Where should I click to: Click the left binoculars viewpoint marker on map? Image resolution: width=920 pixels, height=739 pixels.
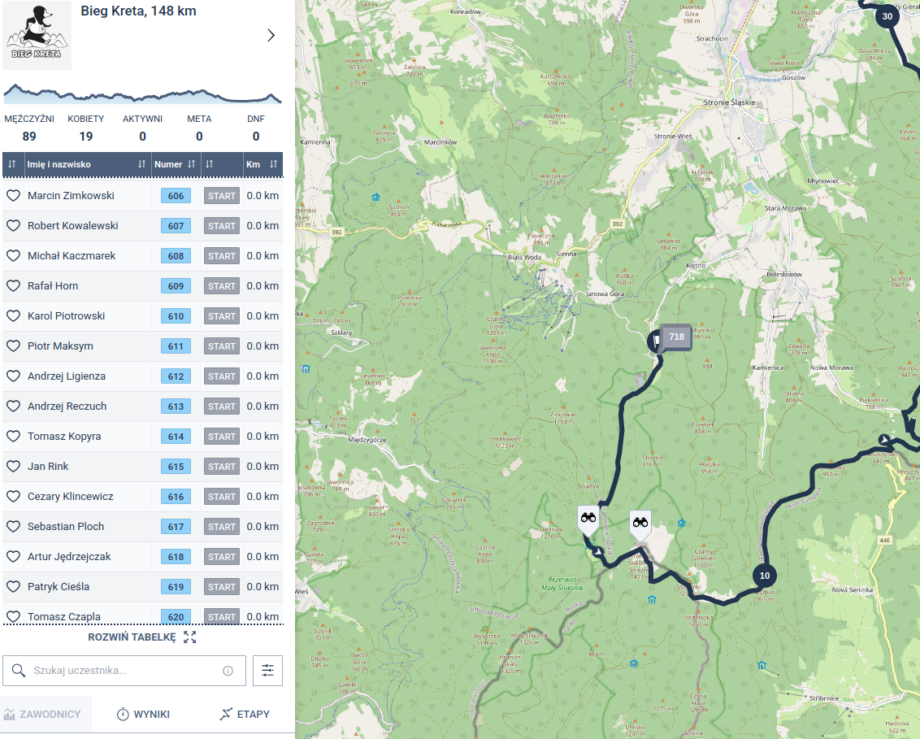[x=588, y=519]
